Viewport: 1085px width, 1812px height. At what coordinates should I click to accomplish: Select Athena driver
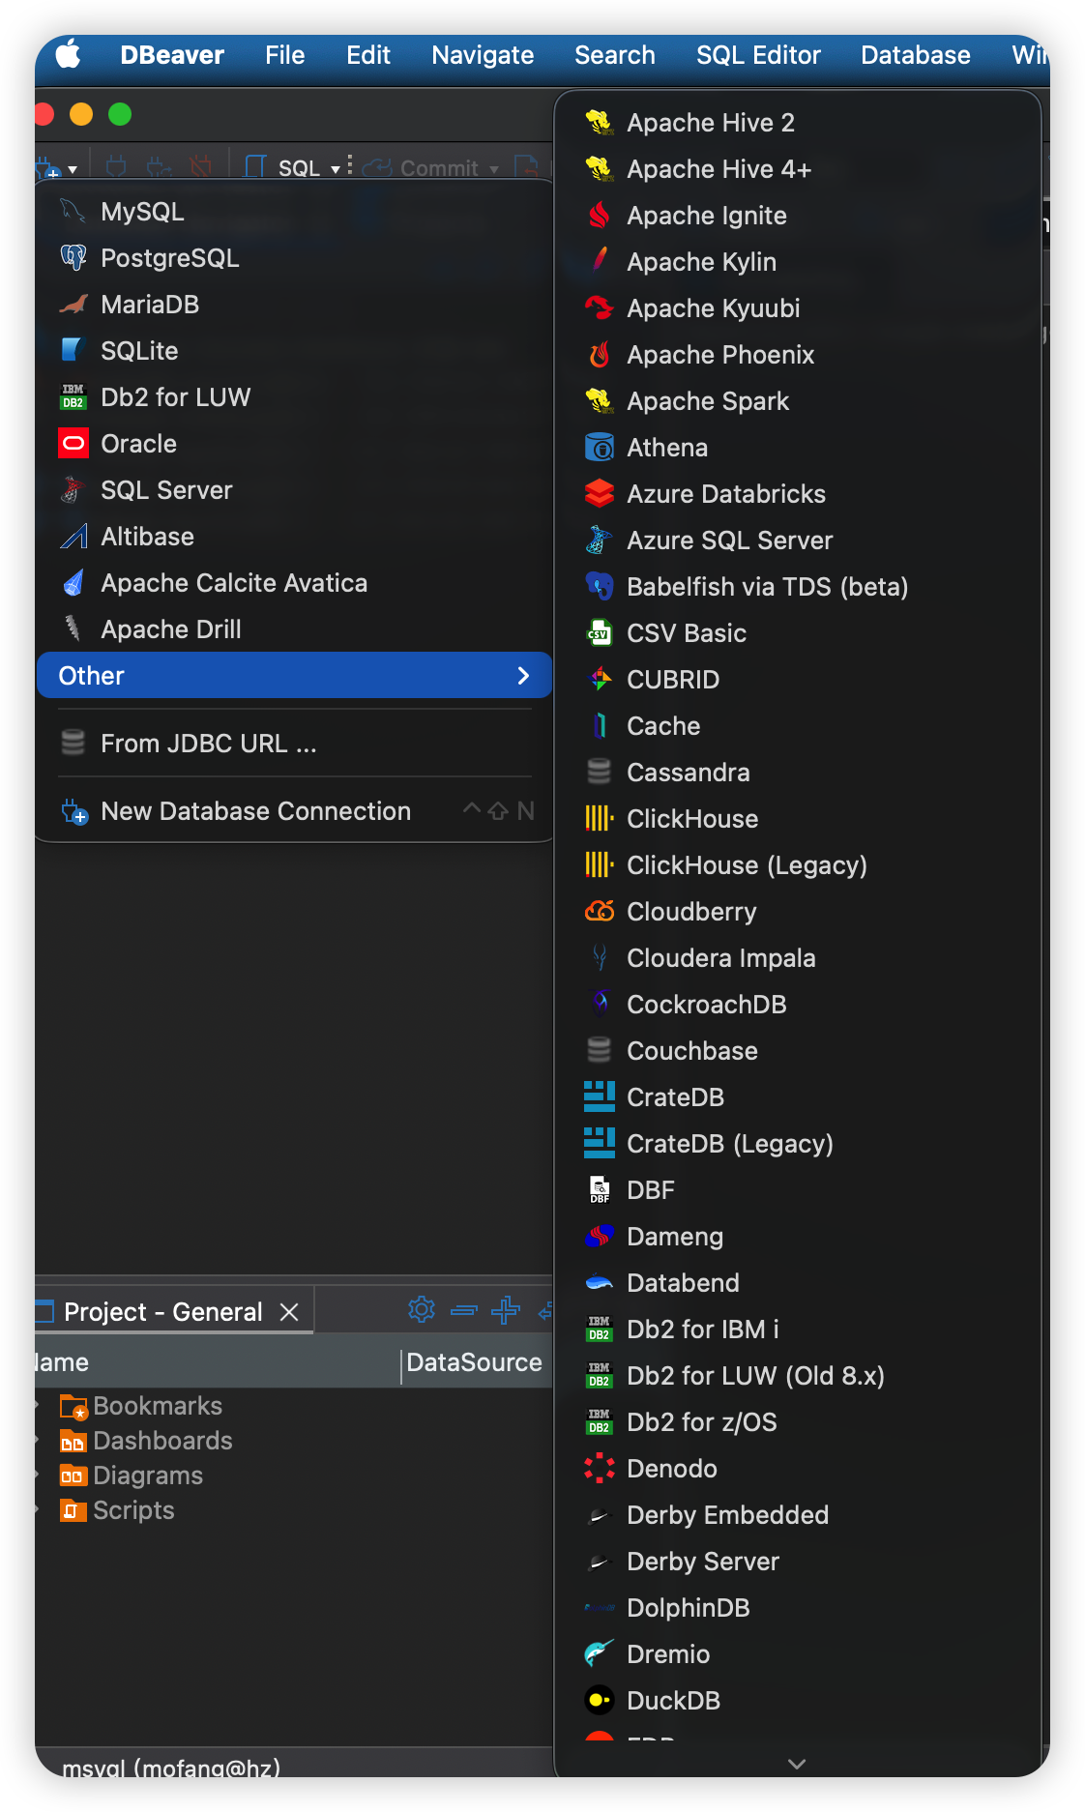click(x=798, y=448)
